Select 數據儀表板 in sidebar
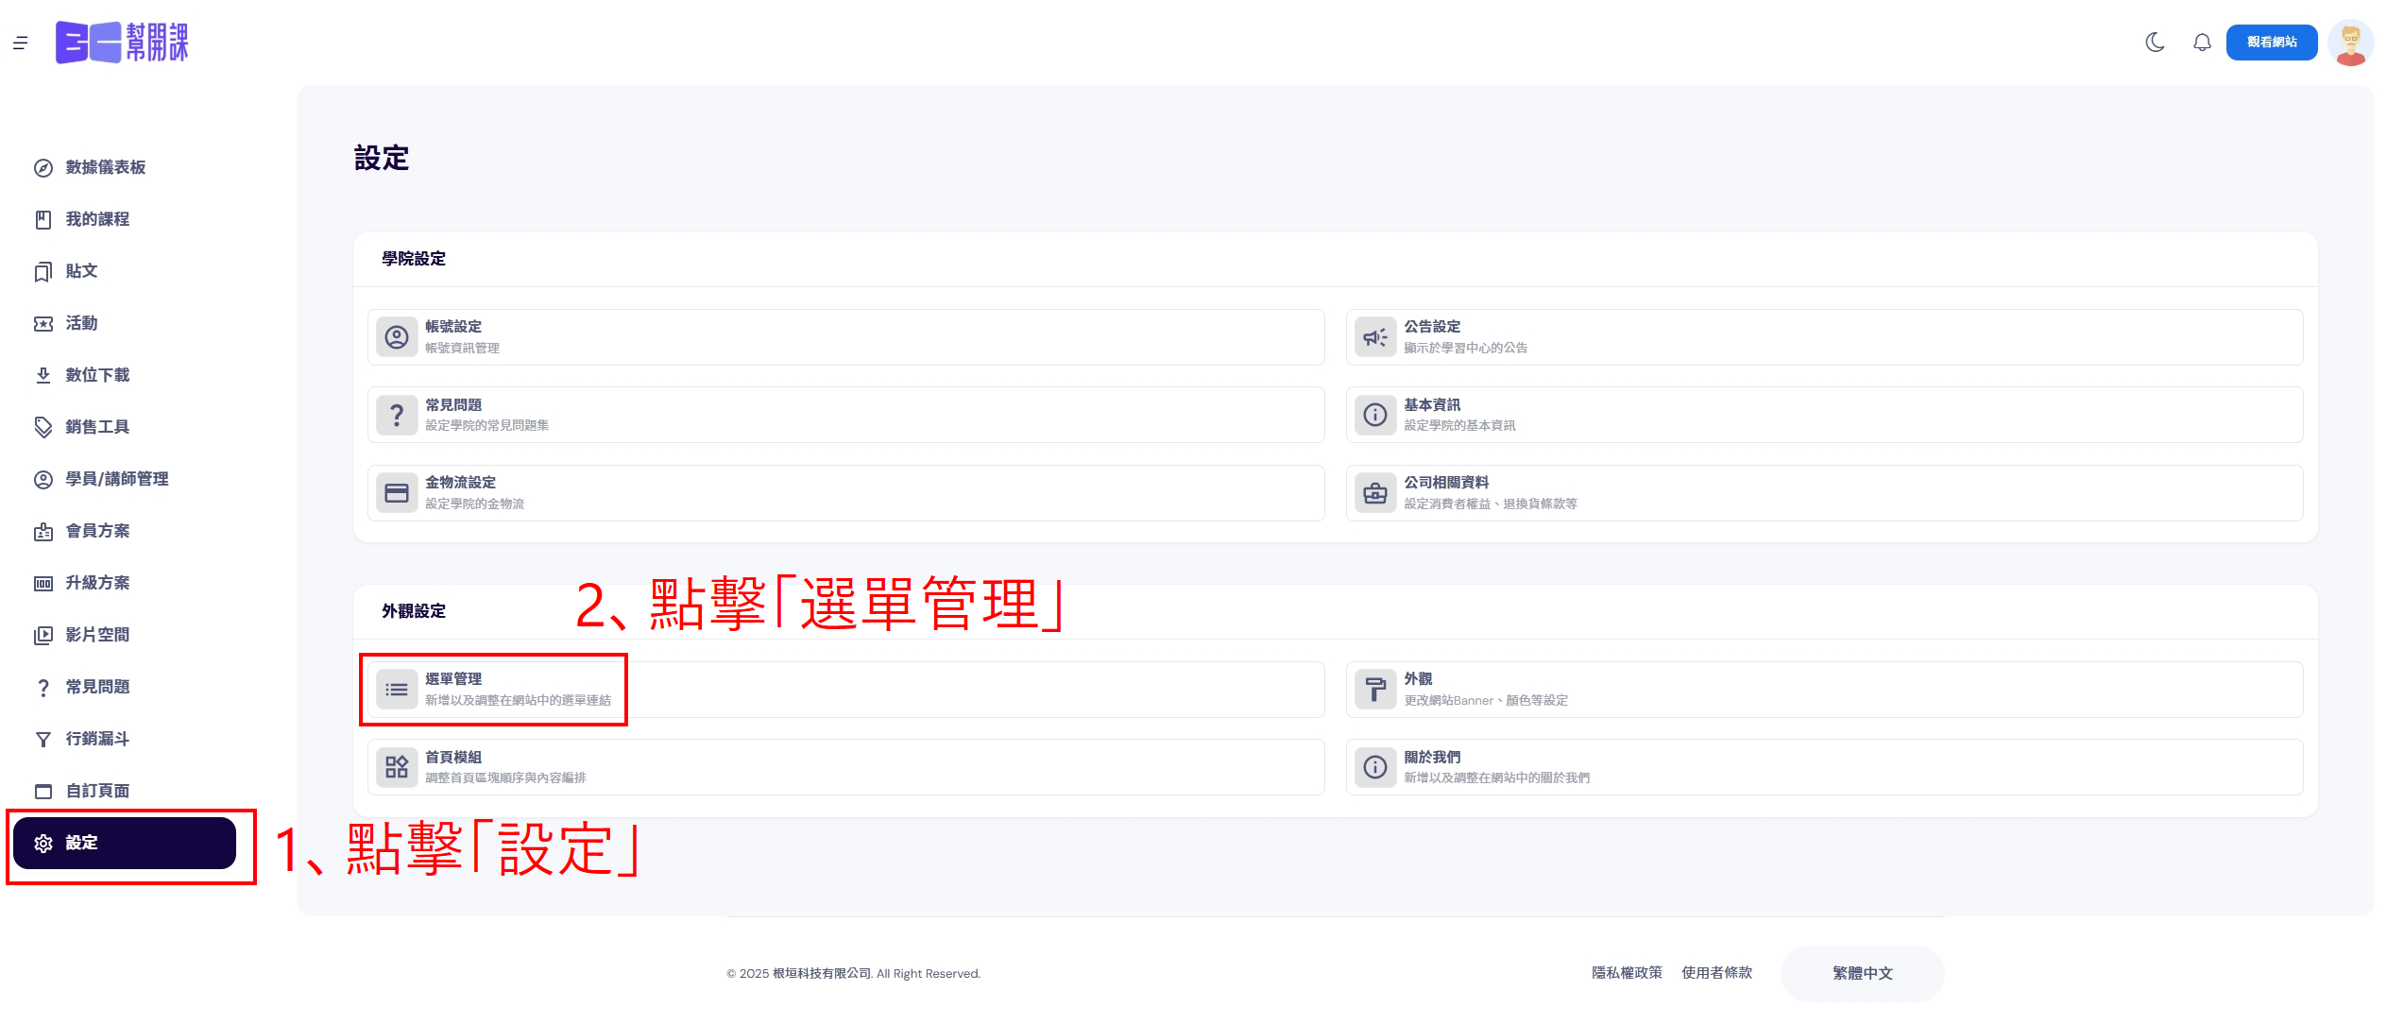The height and width of the screenshot is (1025, 2387). pos(105,167)
